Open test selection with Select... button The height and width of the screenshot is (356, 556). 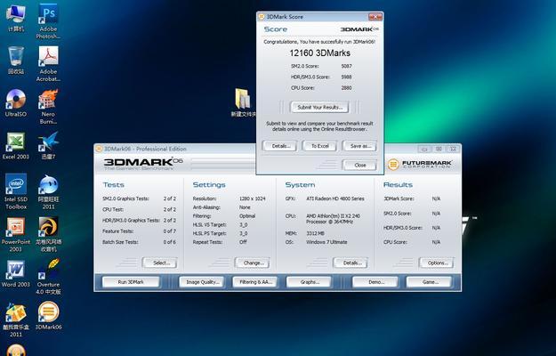tap(160, 263)
